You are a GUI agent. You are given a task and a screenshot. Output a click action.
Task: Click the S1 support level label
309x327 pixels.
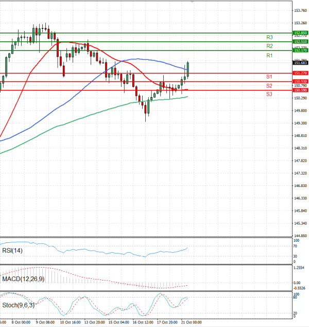(x=269, y=76)
